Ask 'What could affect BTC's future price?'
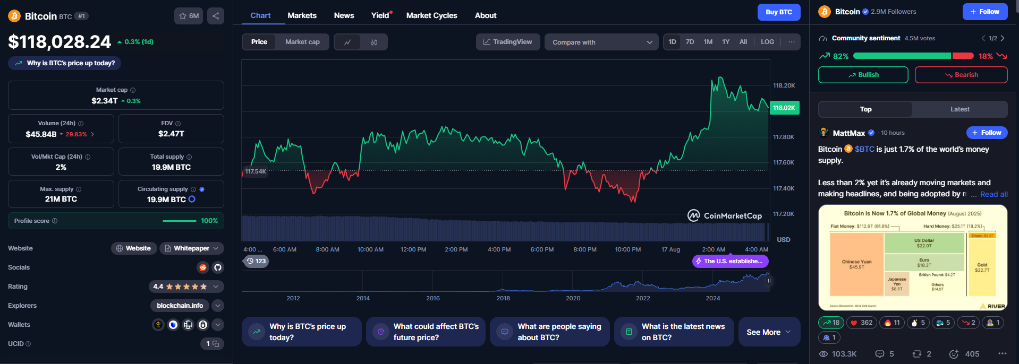 [426, 332]
